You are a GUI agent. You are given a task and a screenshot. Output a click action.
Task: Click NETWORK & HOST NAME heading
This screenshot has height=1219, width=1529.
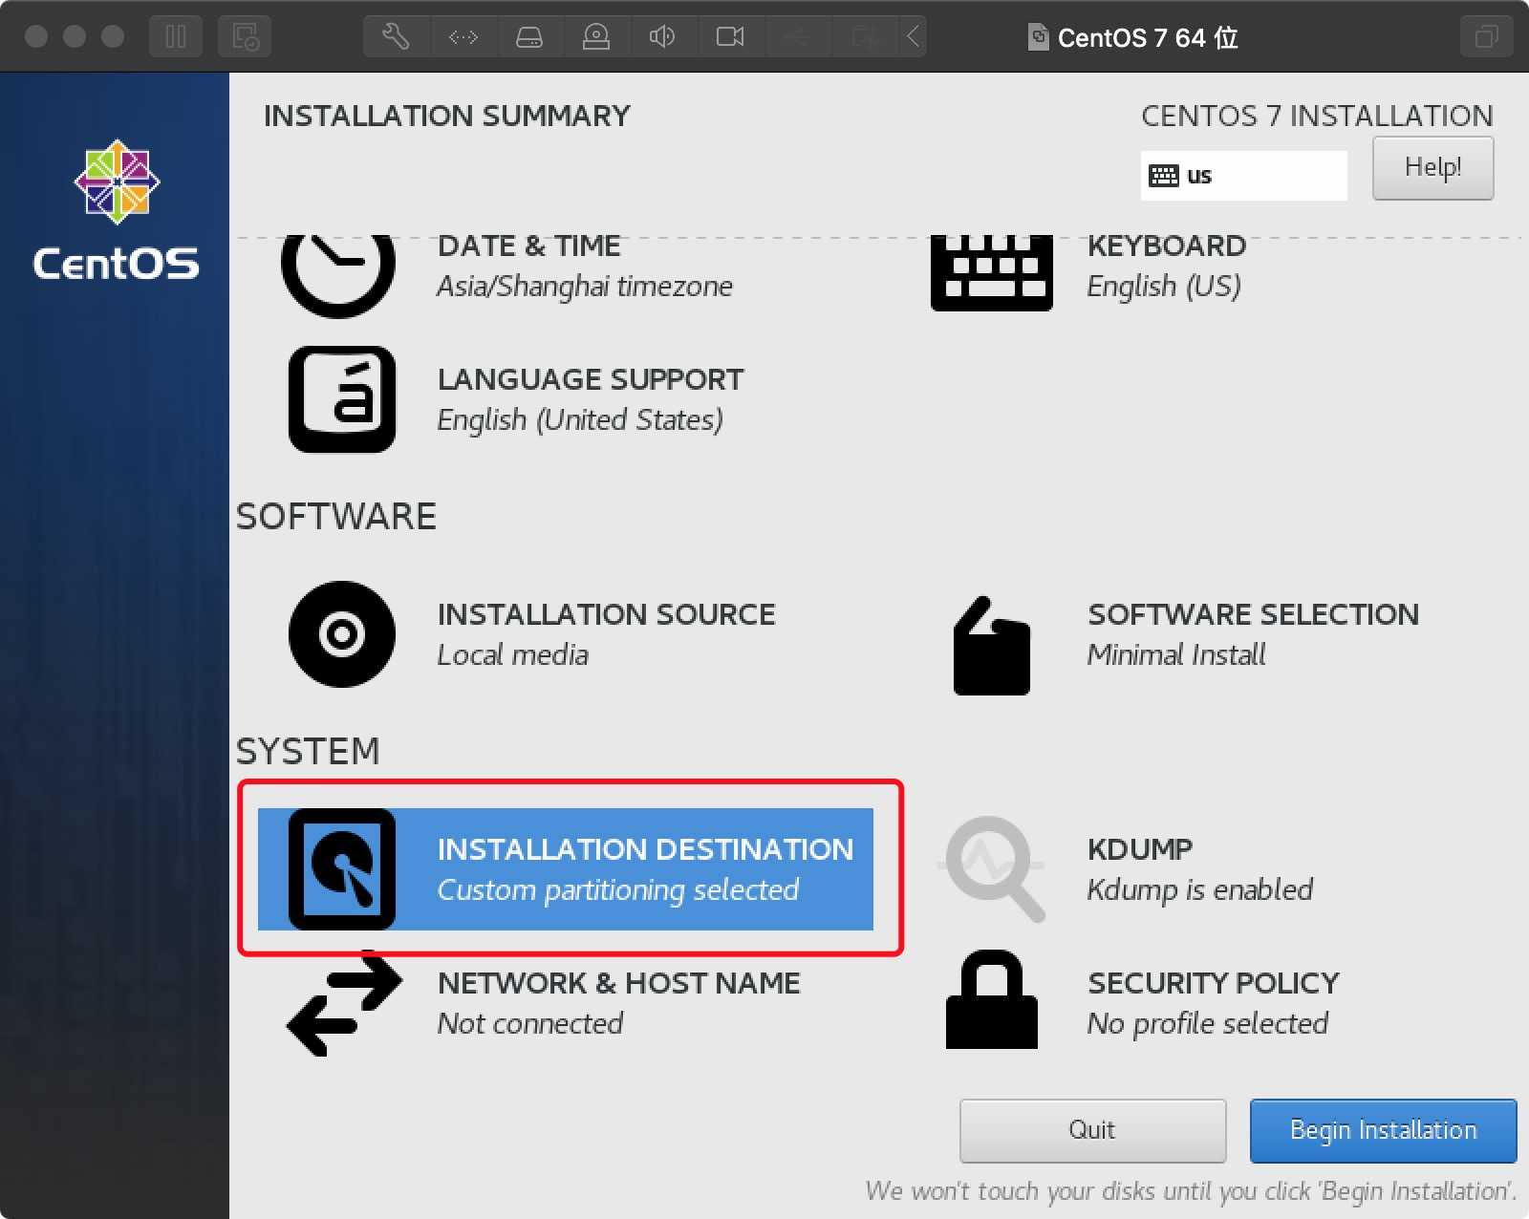pos(618,984)
